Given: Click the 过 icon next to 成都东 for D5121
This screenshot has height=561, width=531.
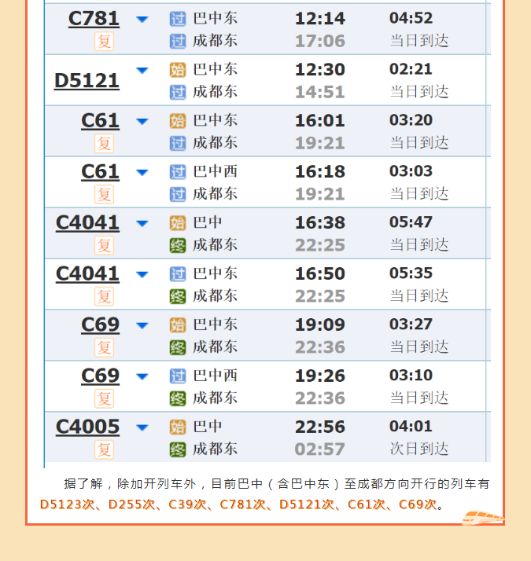Looking at the screenshot, I should [178, 92].
